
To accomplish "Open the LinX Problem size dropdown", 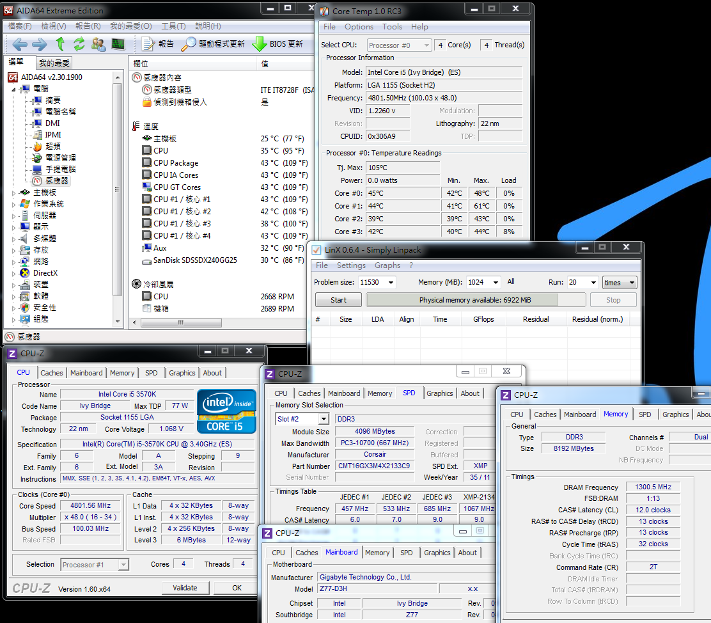I will [391, 282].
